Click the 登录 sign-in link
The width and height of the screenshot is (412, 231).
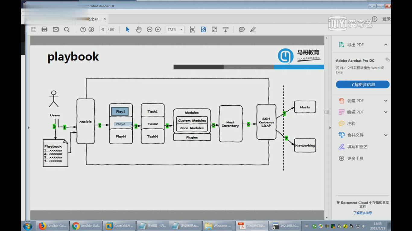[x=386, y=19]
